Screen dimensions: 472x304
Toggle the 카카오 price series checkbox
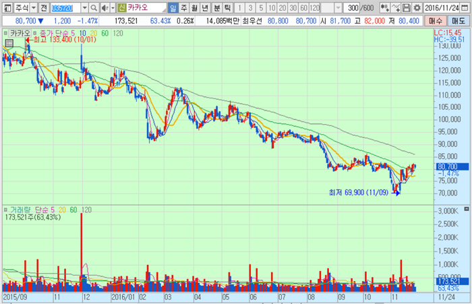tap(5, 33)
